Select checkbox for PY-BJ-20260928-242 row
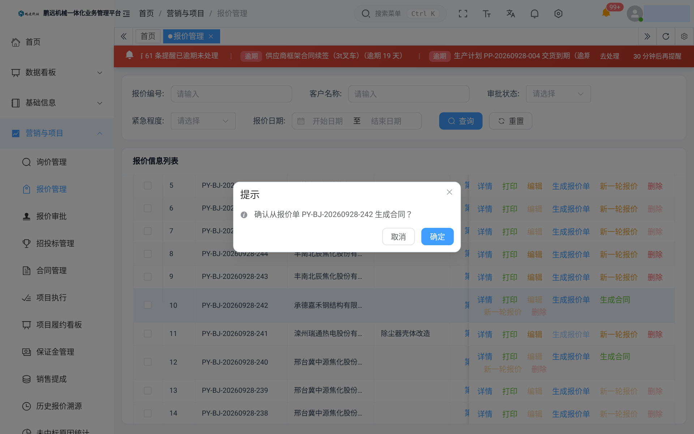This screenshot has height=434, width=694. (x=147, y=305)
